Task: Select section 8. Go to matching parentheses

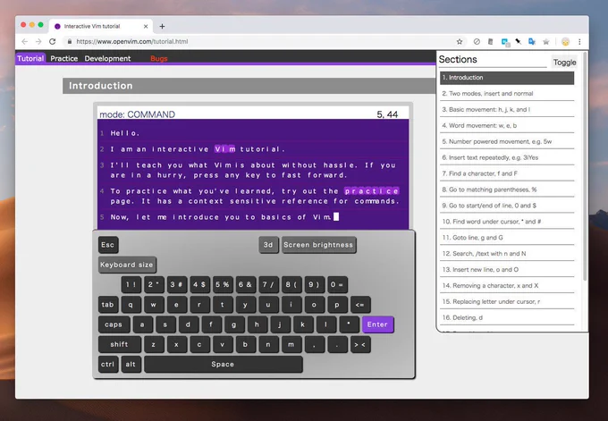Action: 507,189
